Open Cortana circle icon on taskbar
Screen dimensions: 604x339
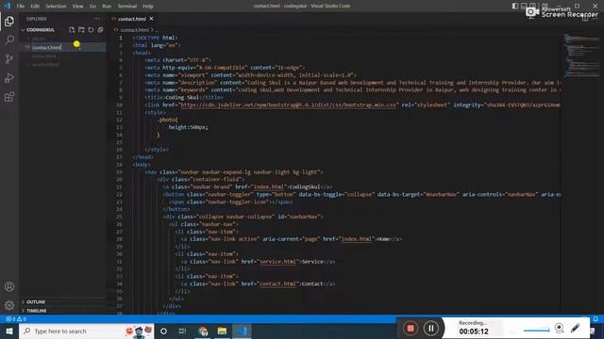(x=163, y=331)
